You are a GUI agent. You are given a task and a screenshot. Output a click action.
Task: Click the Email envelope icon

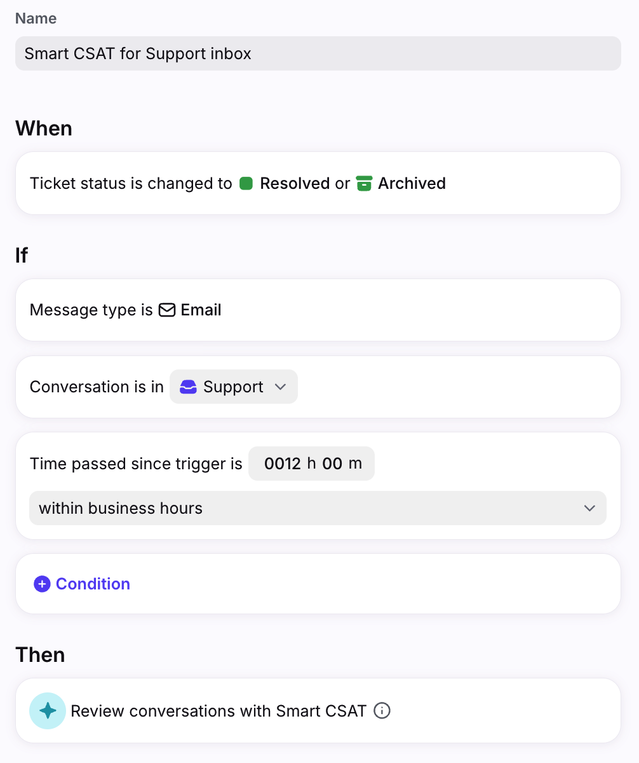(x=167, y=310)
